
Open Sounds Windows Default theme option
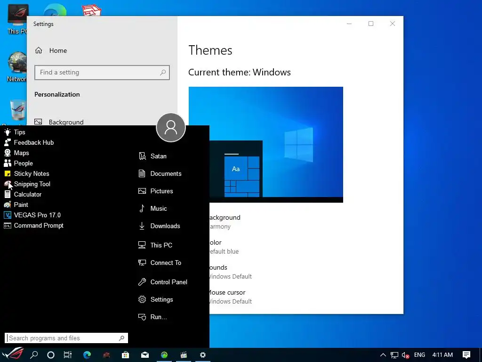[230, 272]
